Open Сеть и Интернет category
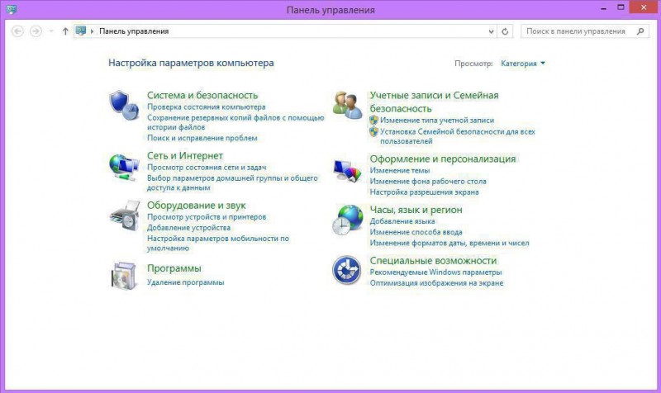661x393 pixels. pos(184,155)
